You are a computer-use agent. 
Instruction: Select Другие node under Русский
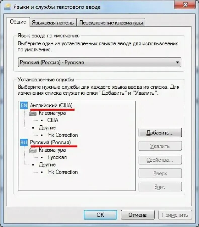pos(47,165)
